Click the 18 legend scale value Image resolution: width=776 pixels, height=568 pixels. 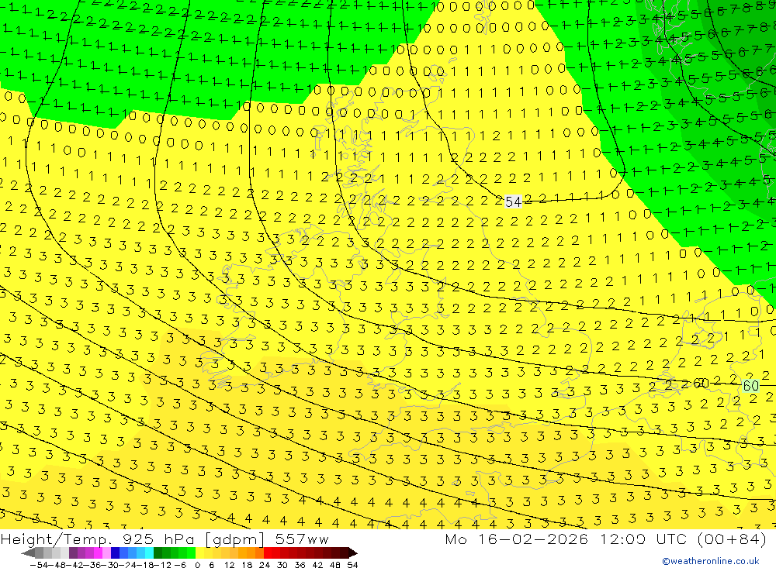[247, 565]
